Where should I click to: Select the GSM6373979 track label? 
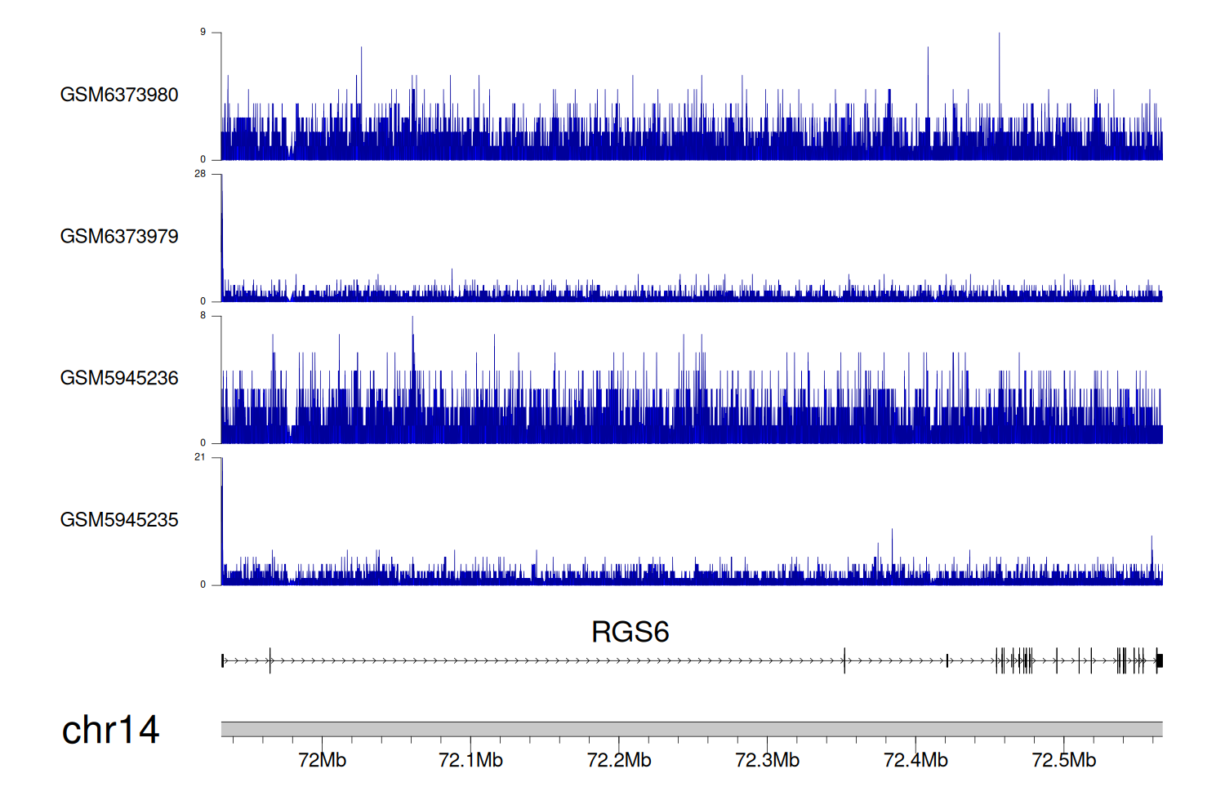(x=119, y=237)
